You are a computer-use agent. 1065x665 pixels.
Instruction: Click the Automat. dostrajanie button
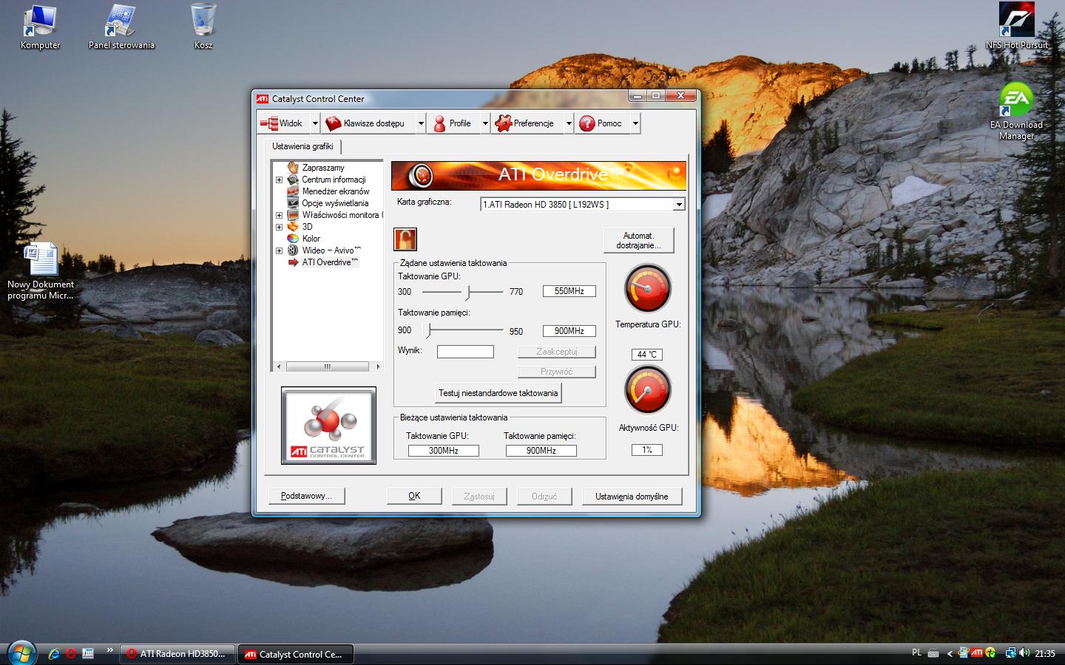click(x=638, y=240)
